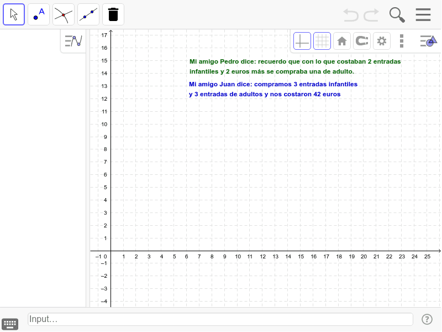
Task: Toggle grid visibility button
Action: pyautogui.click(x=322, y=41)
